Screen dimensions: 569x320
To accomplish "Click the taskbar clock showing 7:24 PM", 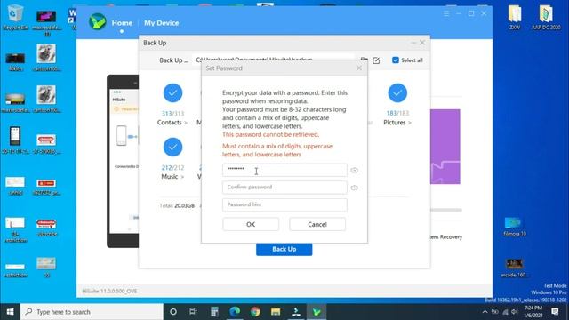I will point(533,312).
